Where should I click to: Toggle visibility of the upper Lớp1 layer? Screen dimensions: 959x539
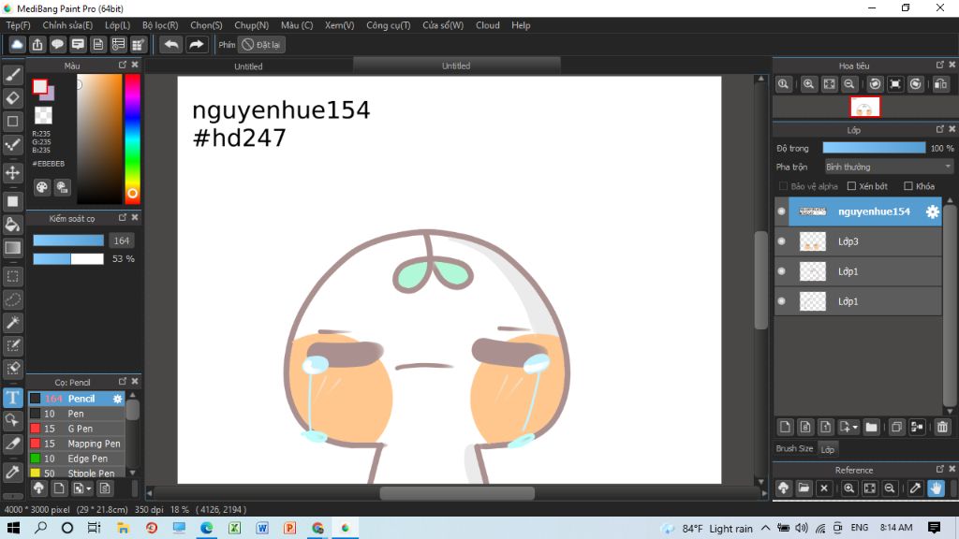(782, 271)
